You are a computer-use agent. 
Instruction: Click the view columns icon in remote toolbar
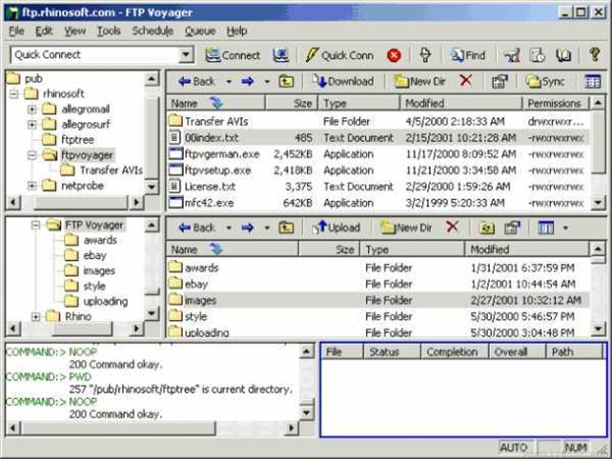[592, 82]
